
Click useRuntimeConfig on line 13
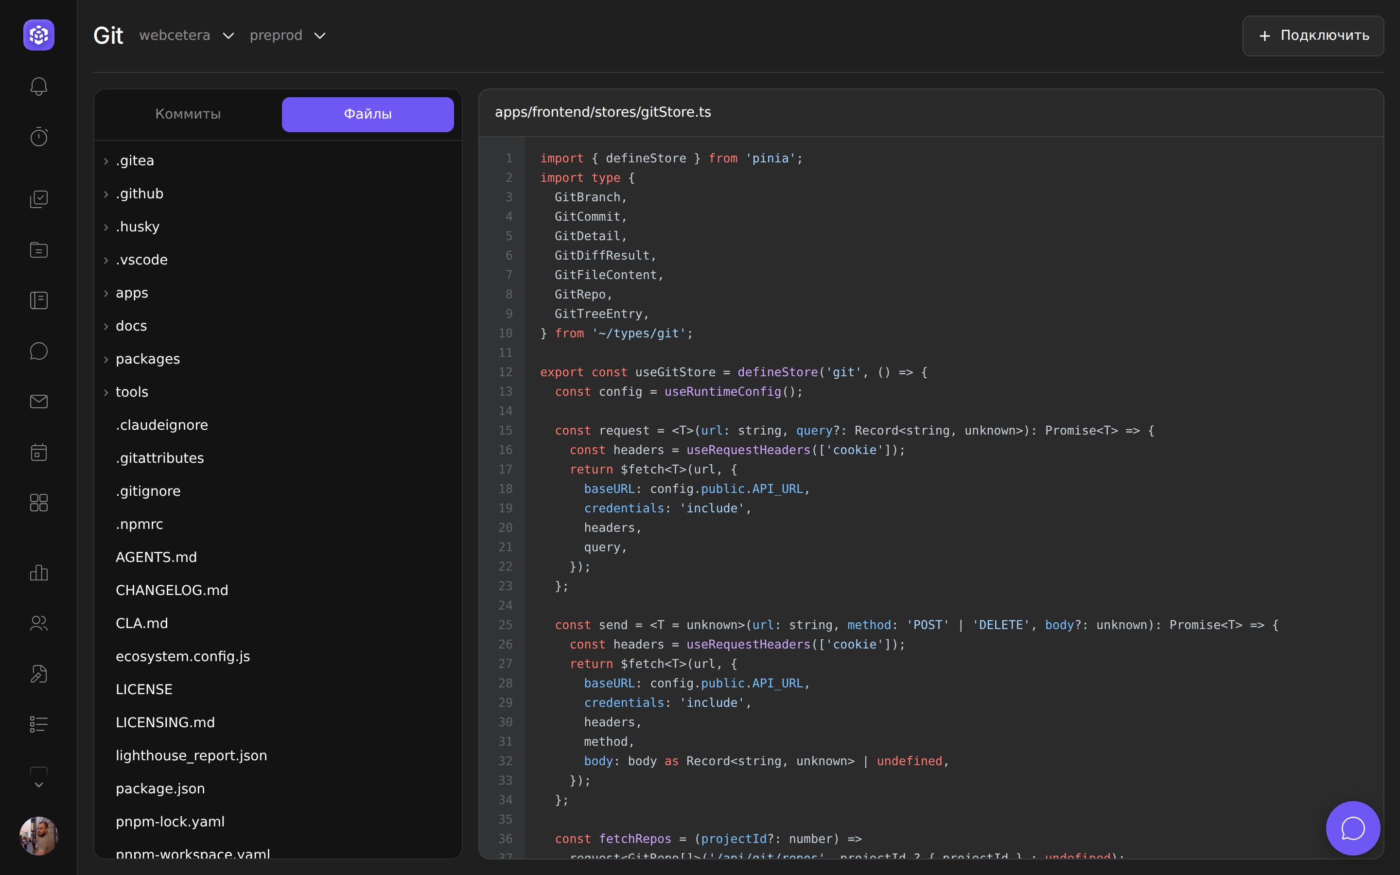click(x=722, y=392)
